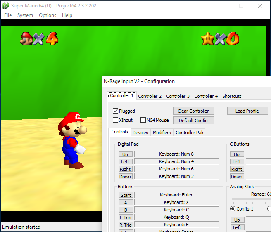271x232 pixels.
Task: Click Digital Pad Left assign button
Action: [x=126, y=161]
